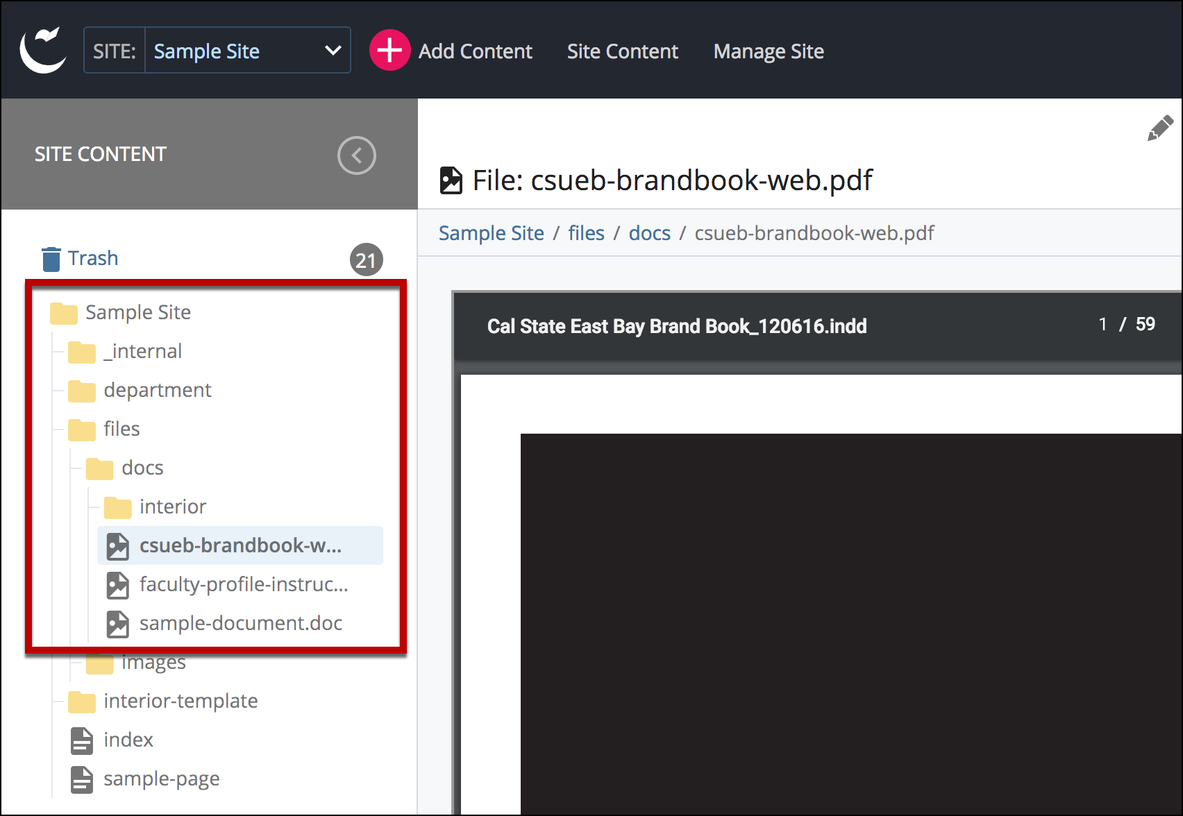This screenshot has width=1183, height=816.
Task: Select the docs folder label
Action: [142, 468]
